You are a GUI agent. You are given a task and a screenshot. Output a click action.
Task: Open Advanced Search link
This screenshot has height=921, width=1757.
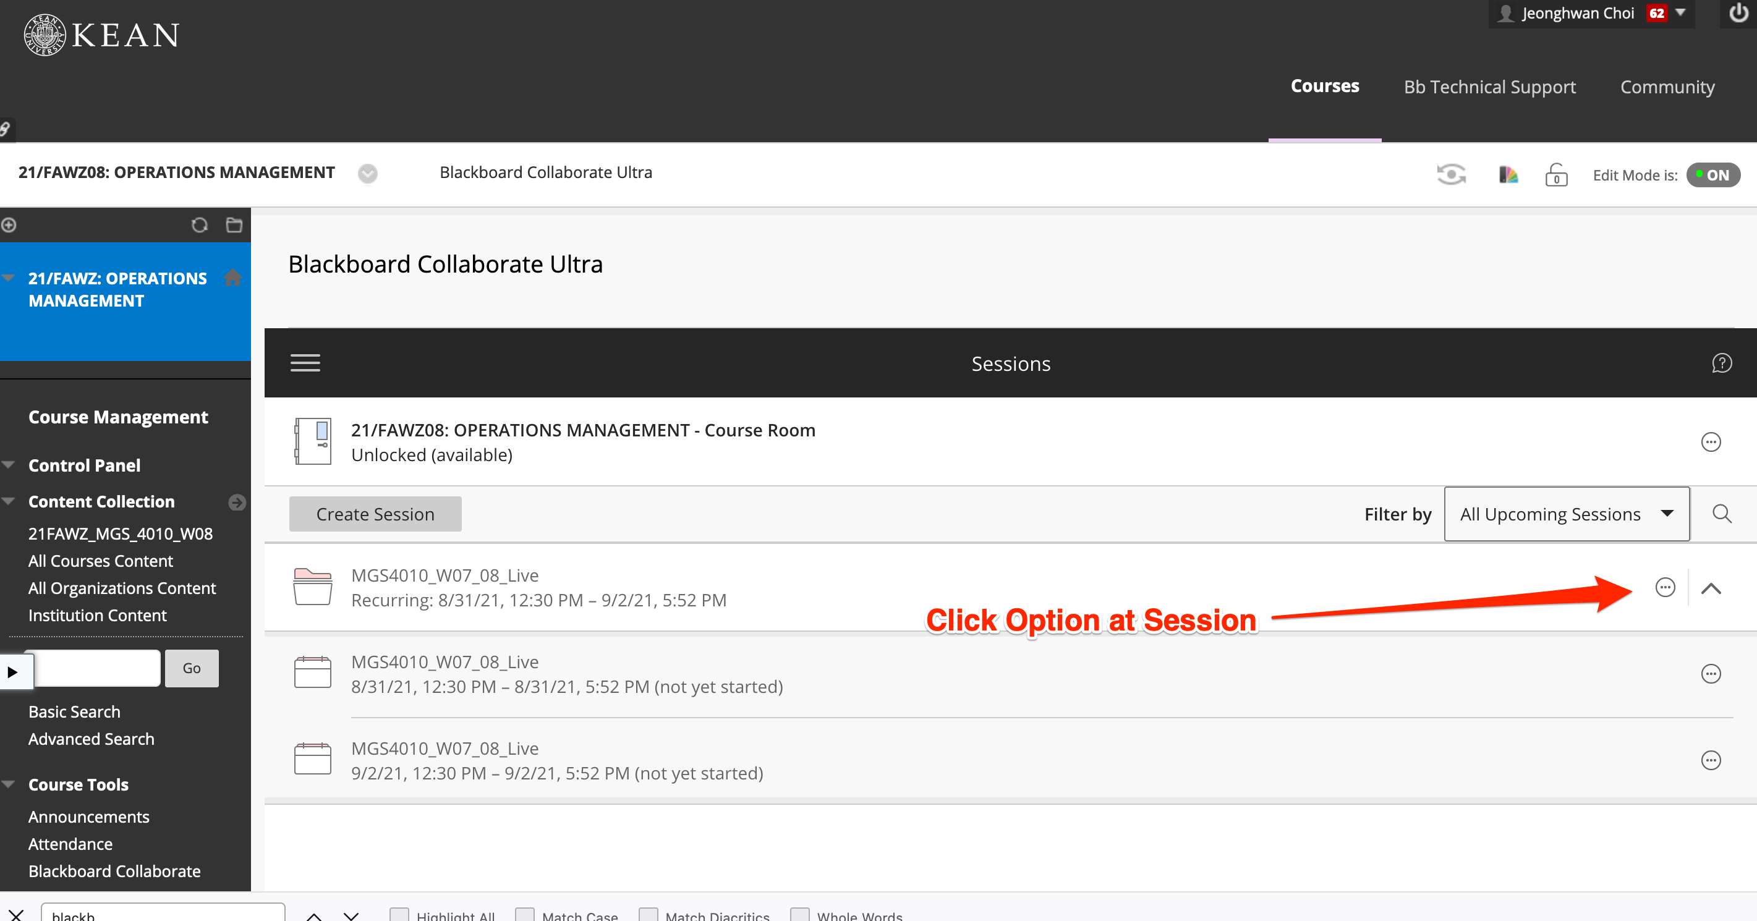[x=91, y=739]
